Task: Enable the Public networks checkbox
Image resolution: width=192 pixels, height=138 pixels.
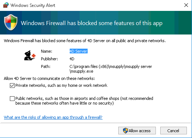Action: [12, 98]
